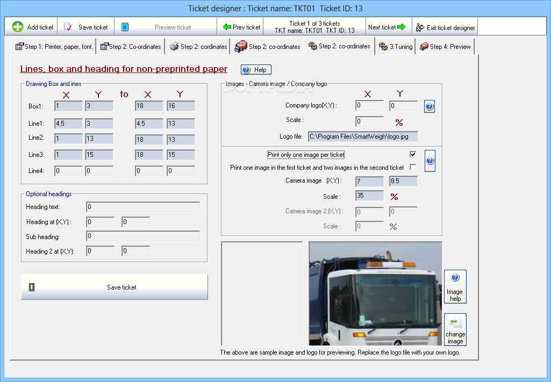Open Step 4: Preview tab
The height and width of the screenshot is (382, 551).
coord(445,46)
